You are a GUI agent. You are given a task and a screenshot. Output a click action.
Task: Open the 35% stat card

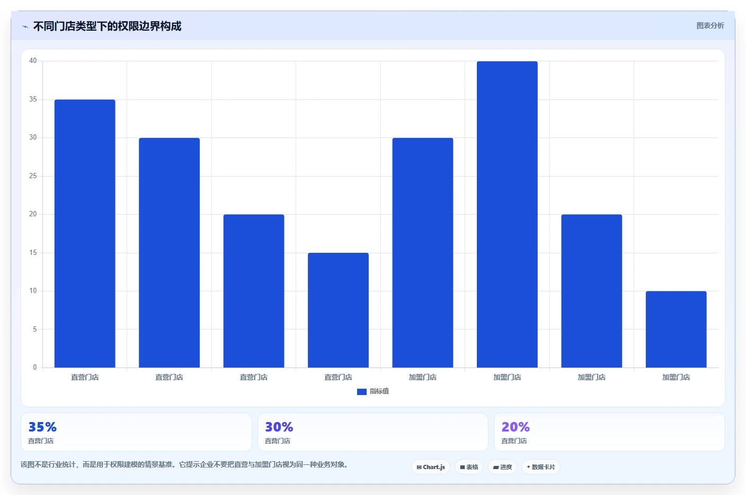point(136,432)
